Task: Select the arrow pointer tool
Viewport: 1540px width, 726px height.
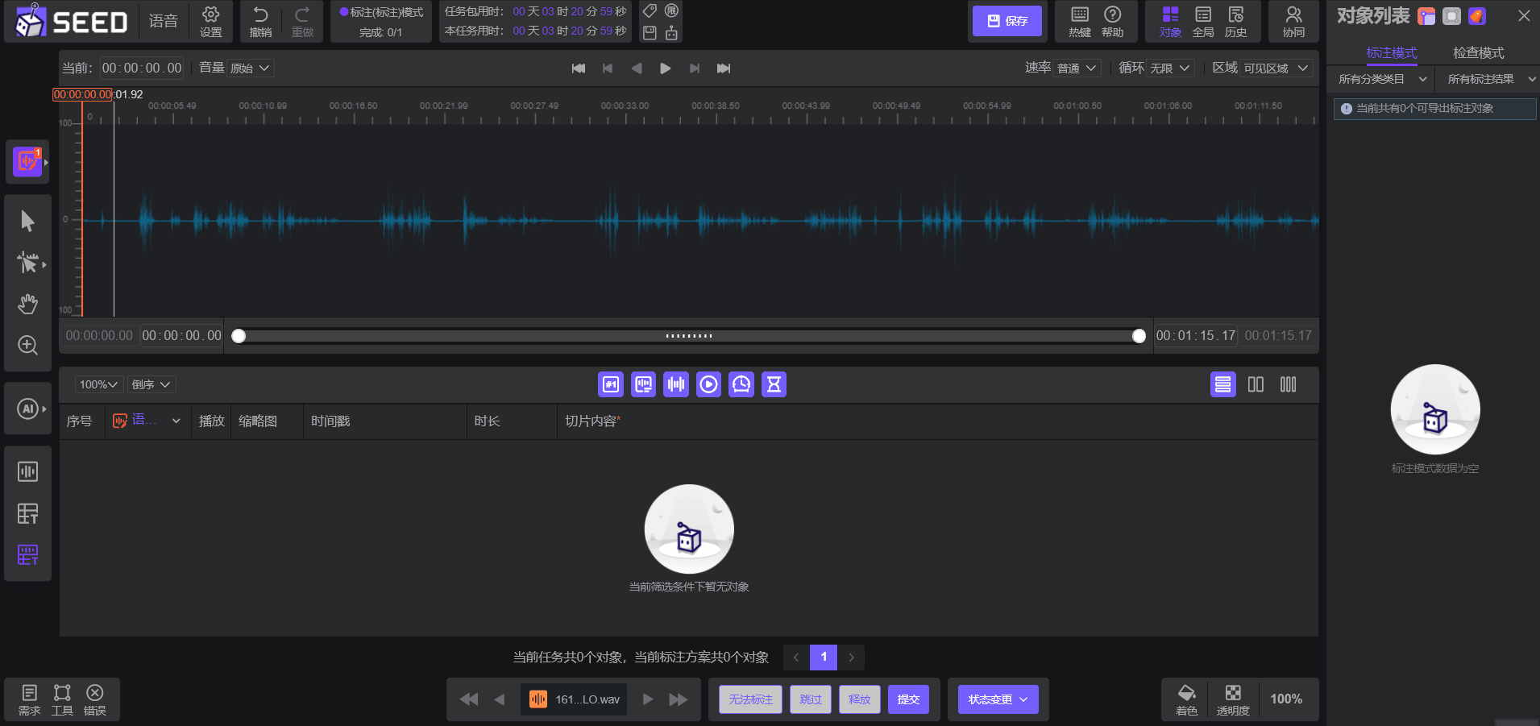Action: (27, 221)
